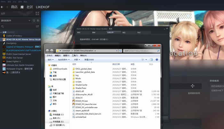Click the Steam back navigation arrow
224x129 pixels.
[x=2, y=6]
